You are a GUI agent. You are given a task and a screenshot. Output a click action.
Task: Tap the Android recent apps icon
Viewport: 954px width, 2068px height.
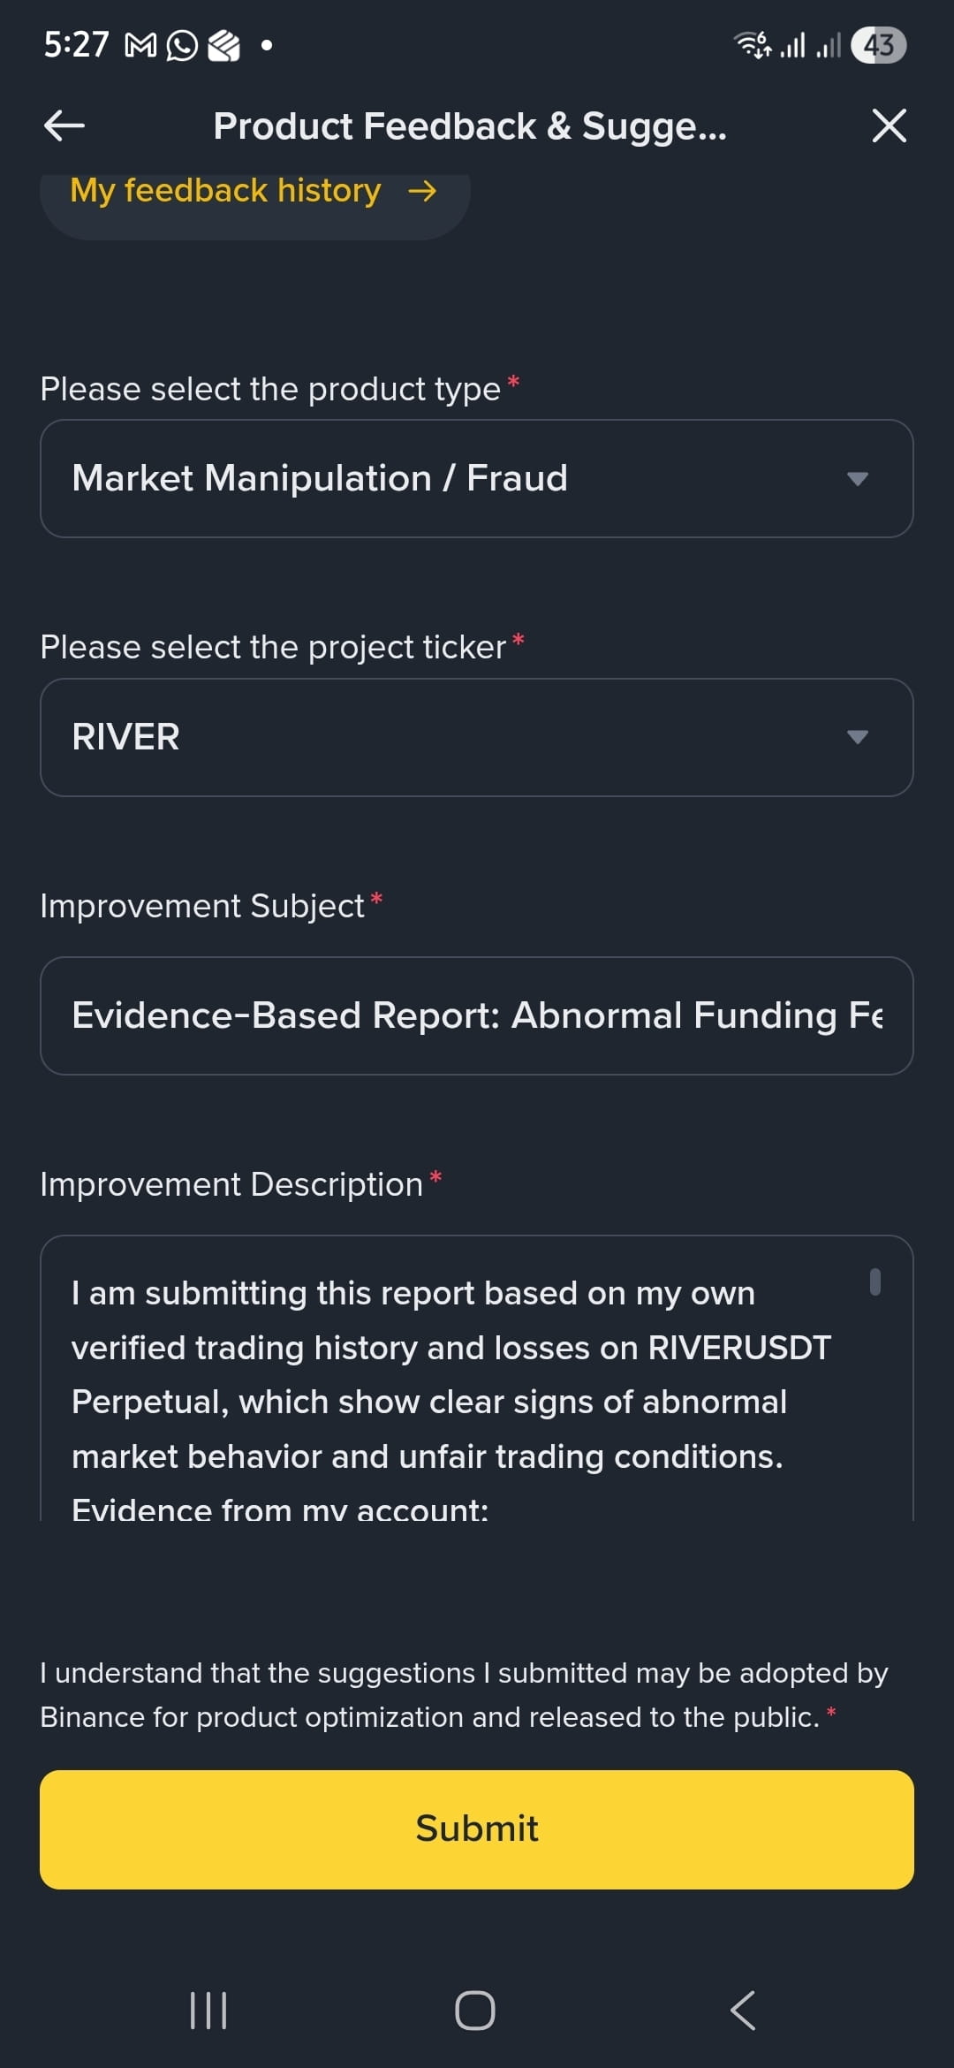[x=209, y=2011]
